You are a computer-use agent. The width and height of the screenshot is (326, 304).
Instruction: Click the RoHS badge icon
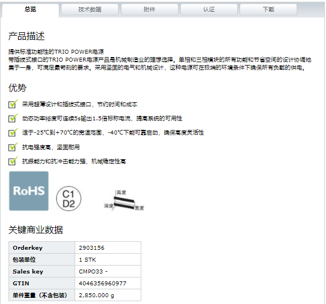click(x=29, y=191)
